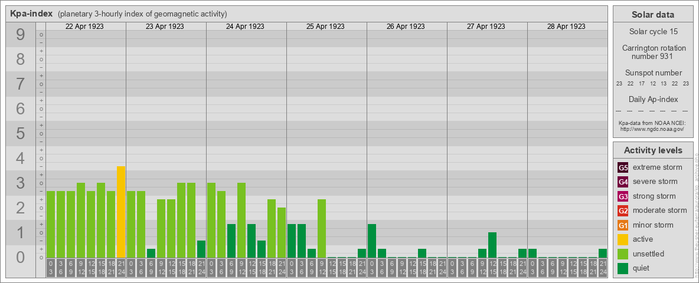Click the light green bar for 25 Apr 9-12
The width and height of the screenshot is (699, 283).
click(x=321, y=229)
